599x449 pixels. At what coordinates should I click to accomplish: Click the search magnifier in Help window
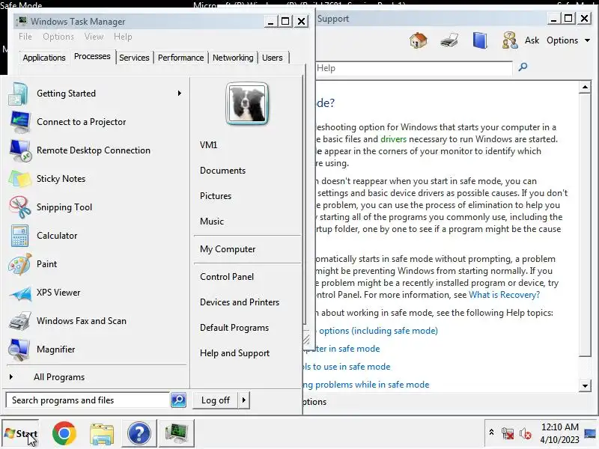523,67
